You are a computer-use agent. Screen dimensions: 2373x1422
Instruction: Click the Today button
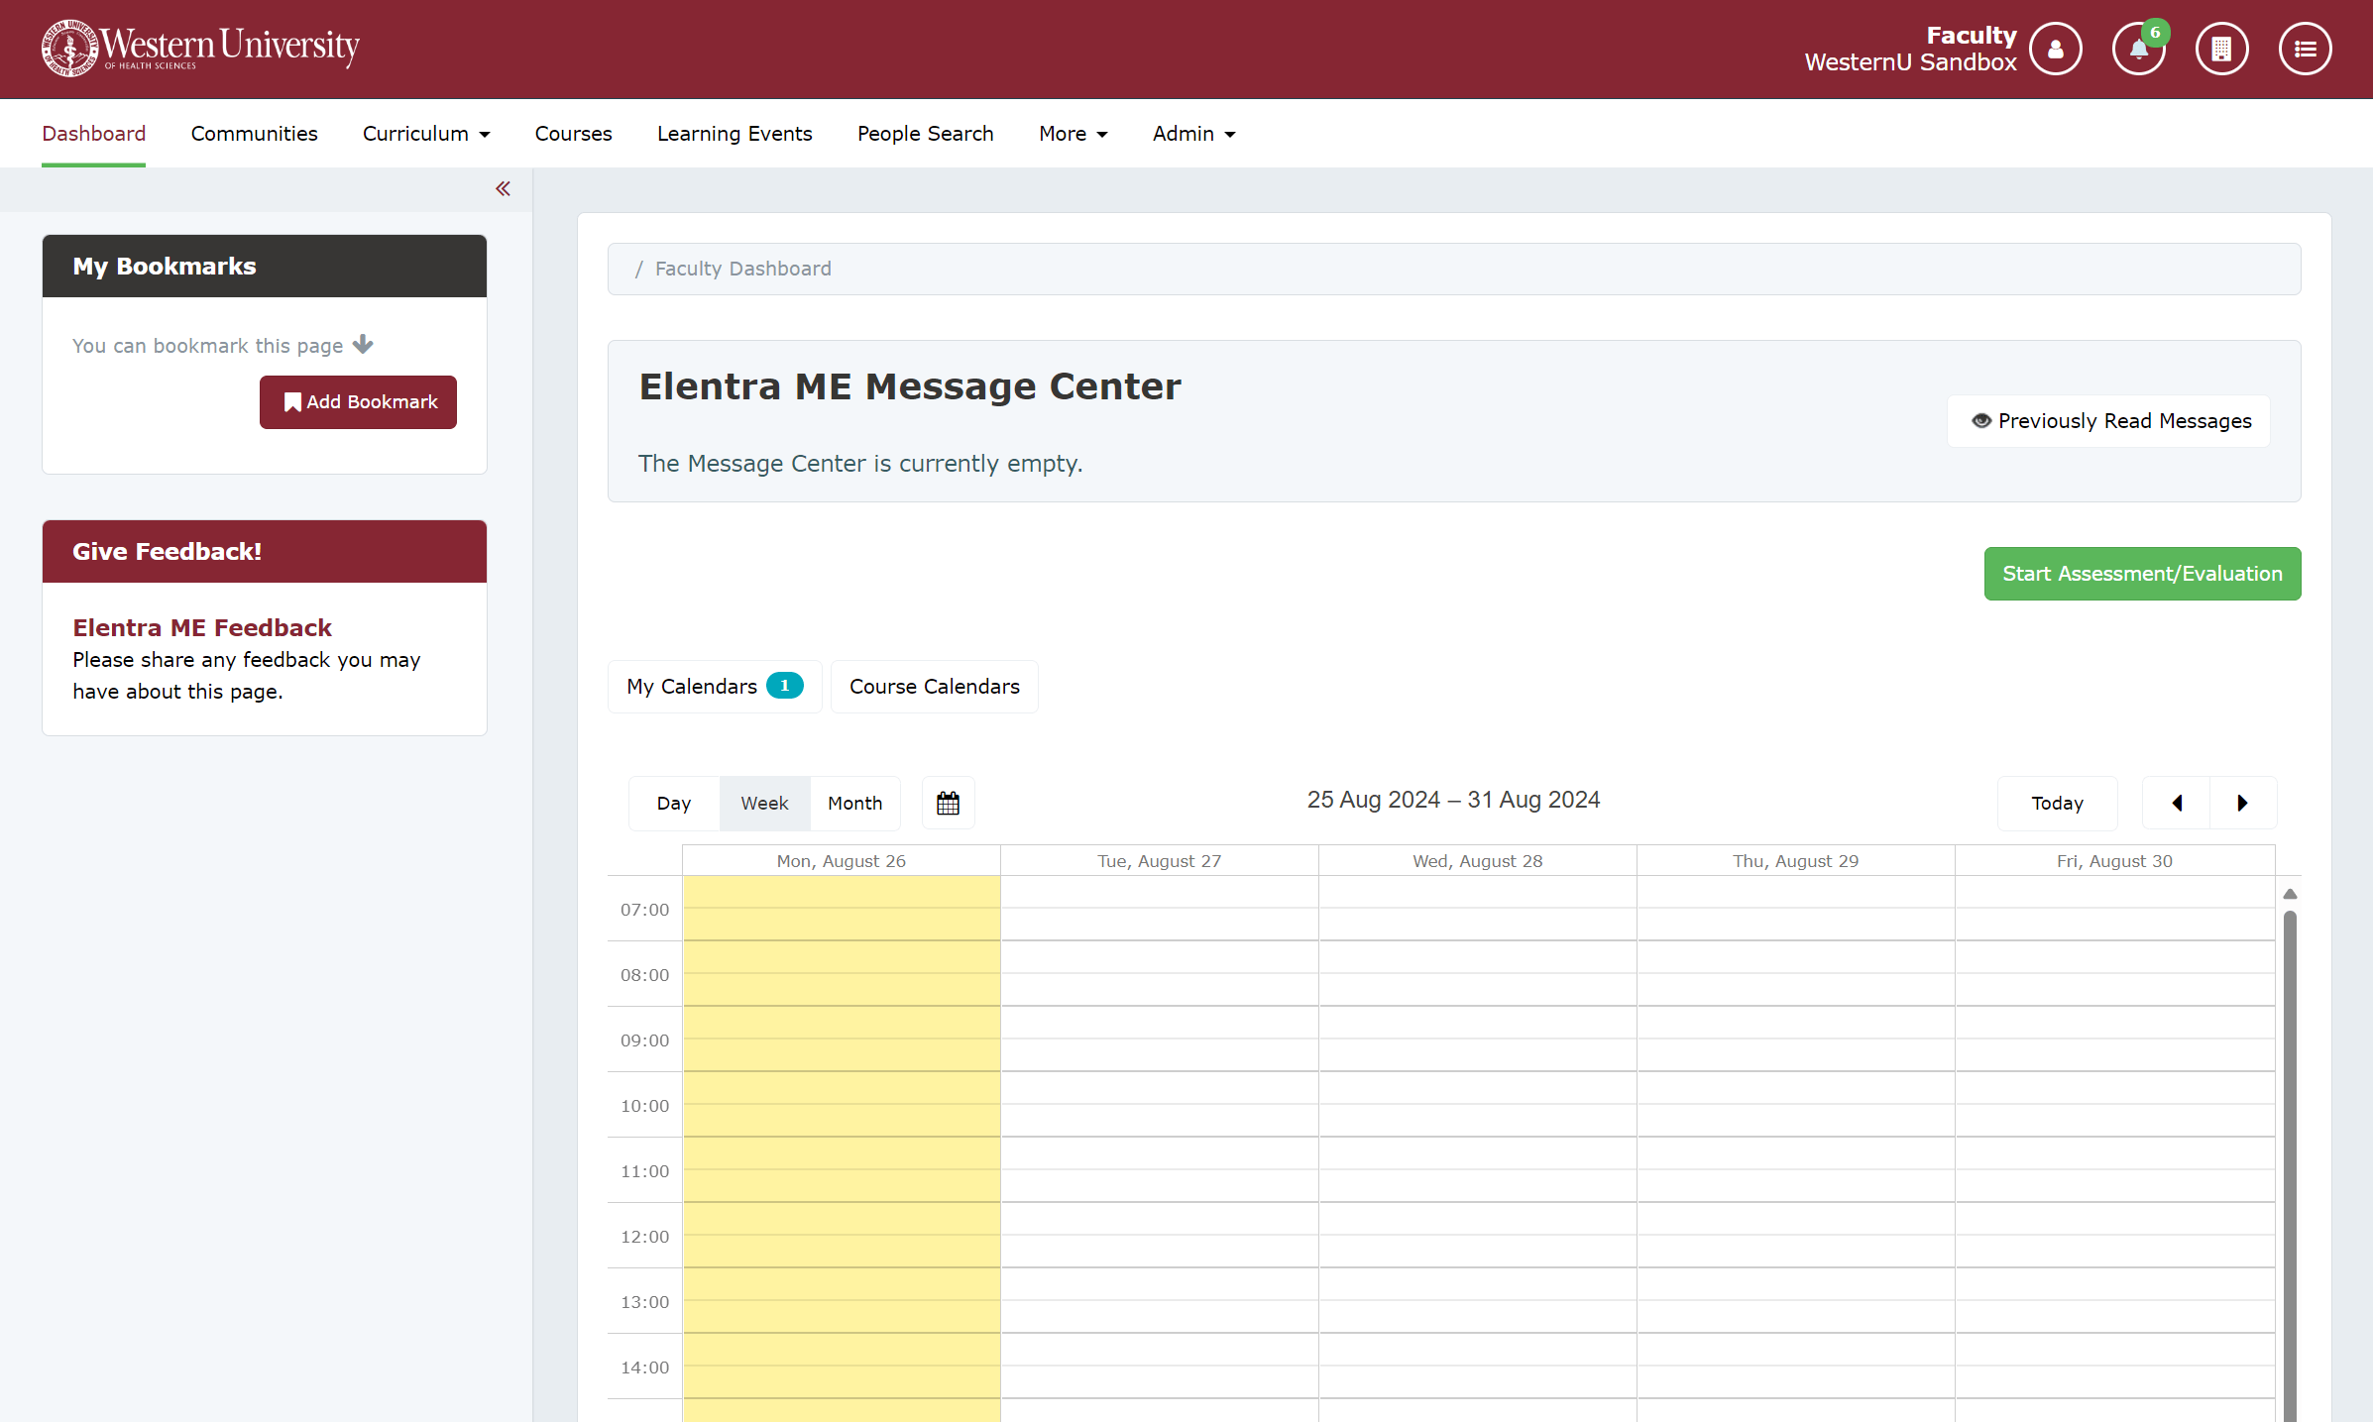coord(2057,803)
